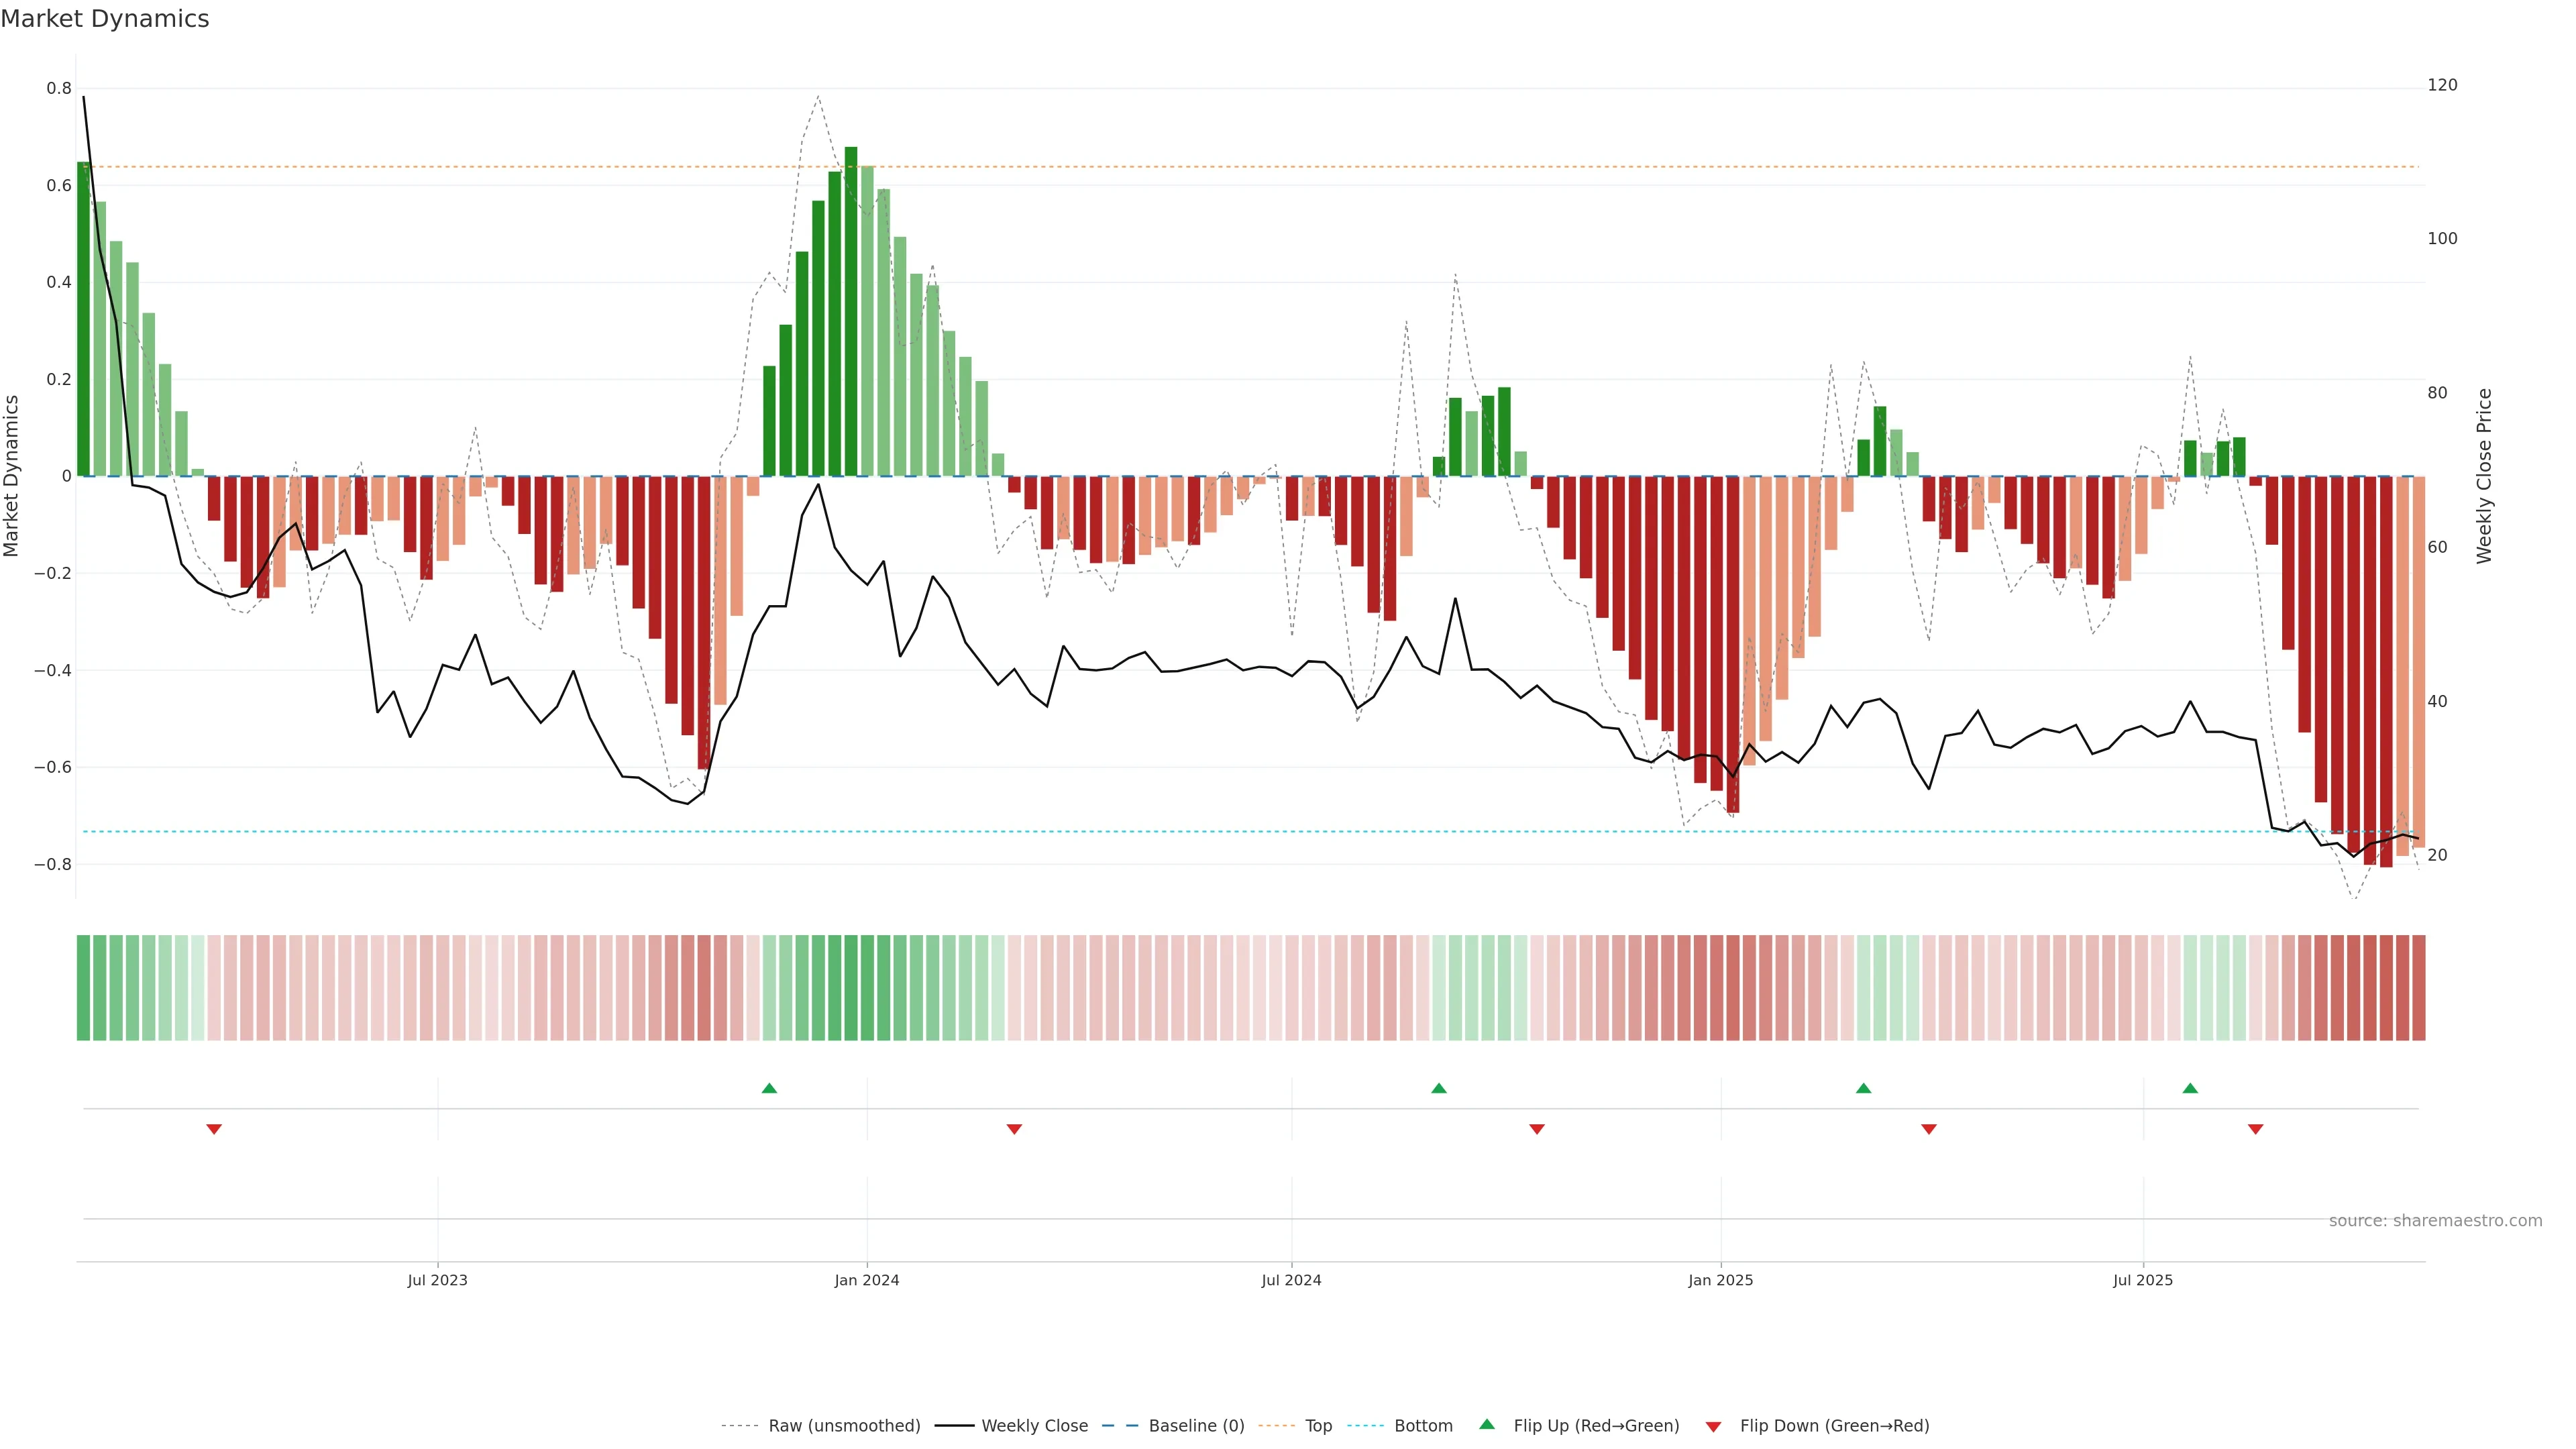Viewport: 2576px width, 1449px height.
Task: Toggle the Top legend line entry
Action: (x=1318, y=1426)
